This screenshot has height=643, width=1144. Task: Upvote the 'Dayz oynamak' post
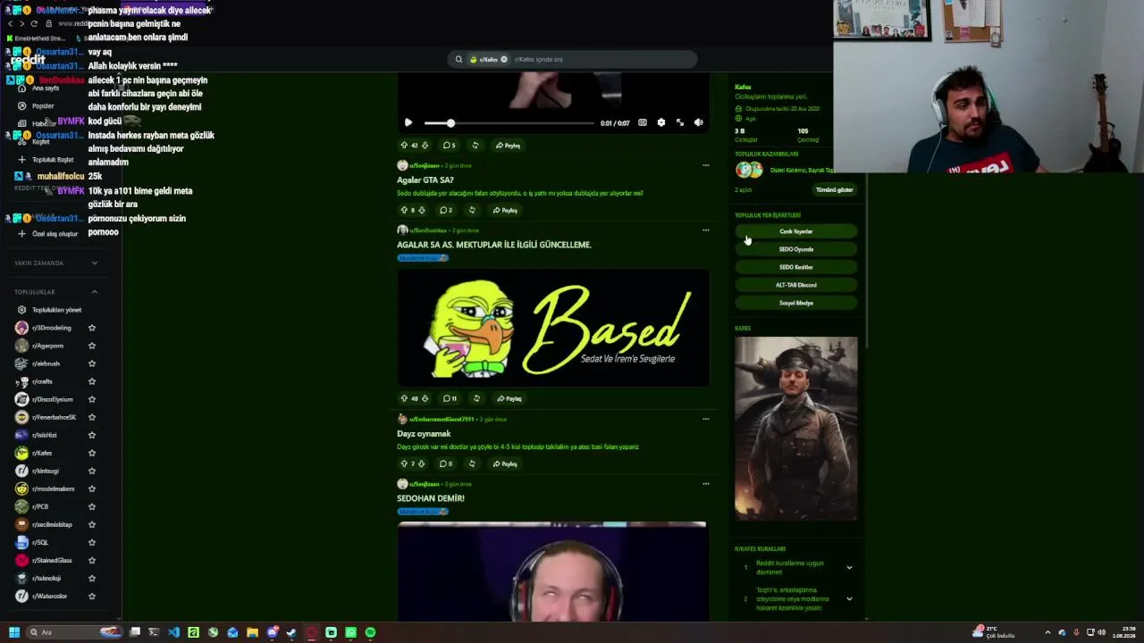(x=404, y=463)
